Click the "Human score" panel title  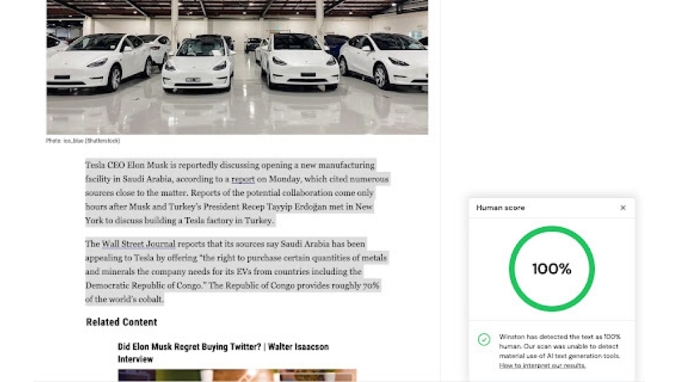click(x=500, y=208)
